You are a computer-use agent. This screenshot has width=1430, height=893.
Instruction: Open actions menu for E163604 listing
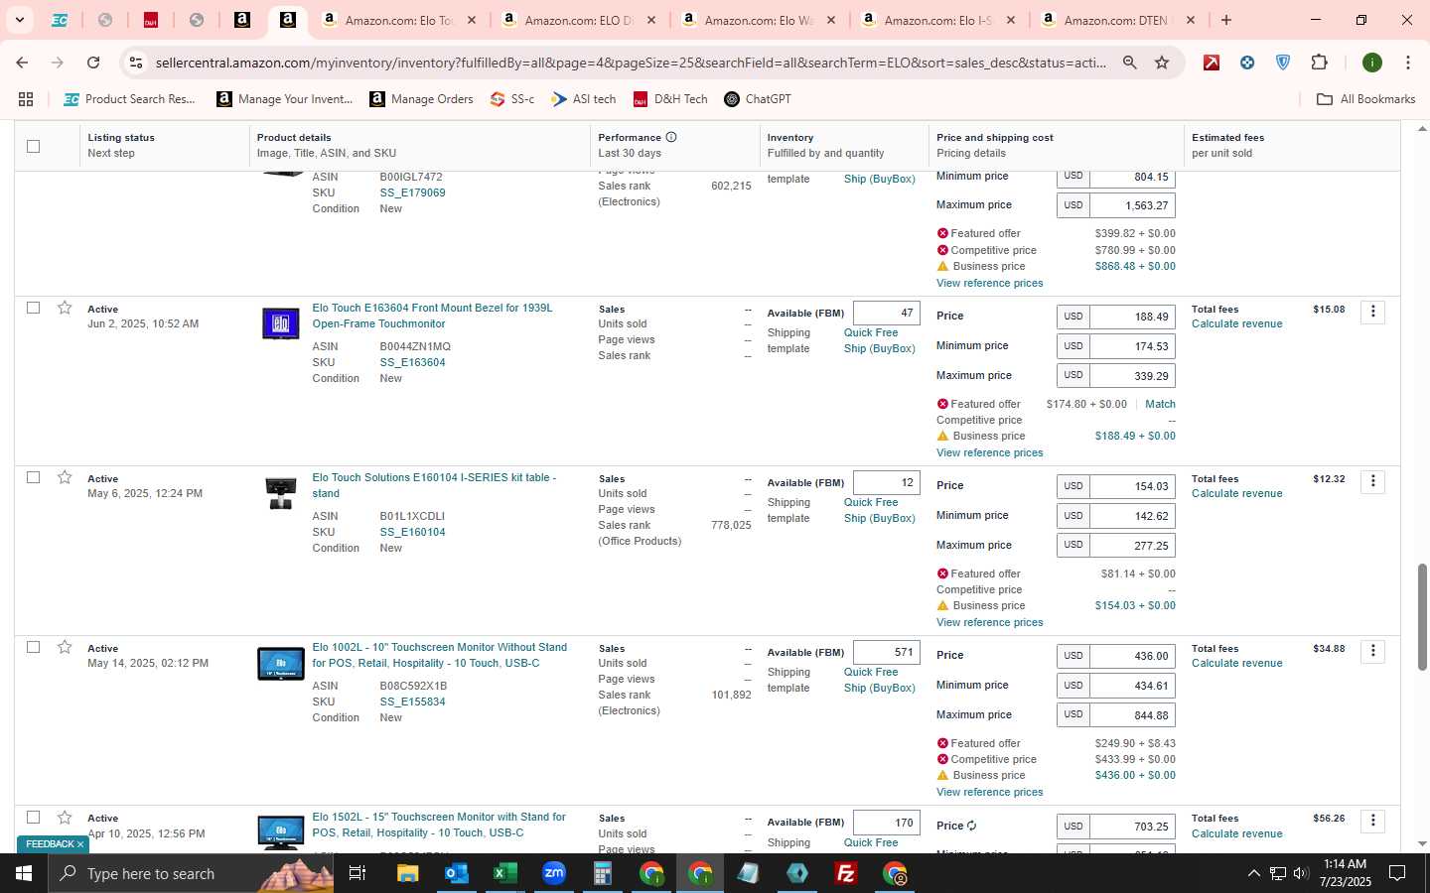pos(1372,312)
